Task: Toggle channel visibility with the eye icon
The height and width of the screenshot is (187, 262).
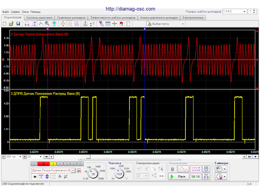Action: click(35, 177)
